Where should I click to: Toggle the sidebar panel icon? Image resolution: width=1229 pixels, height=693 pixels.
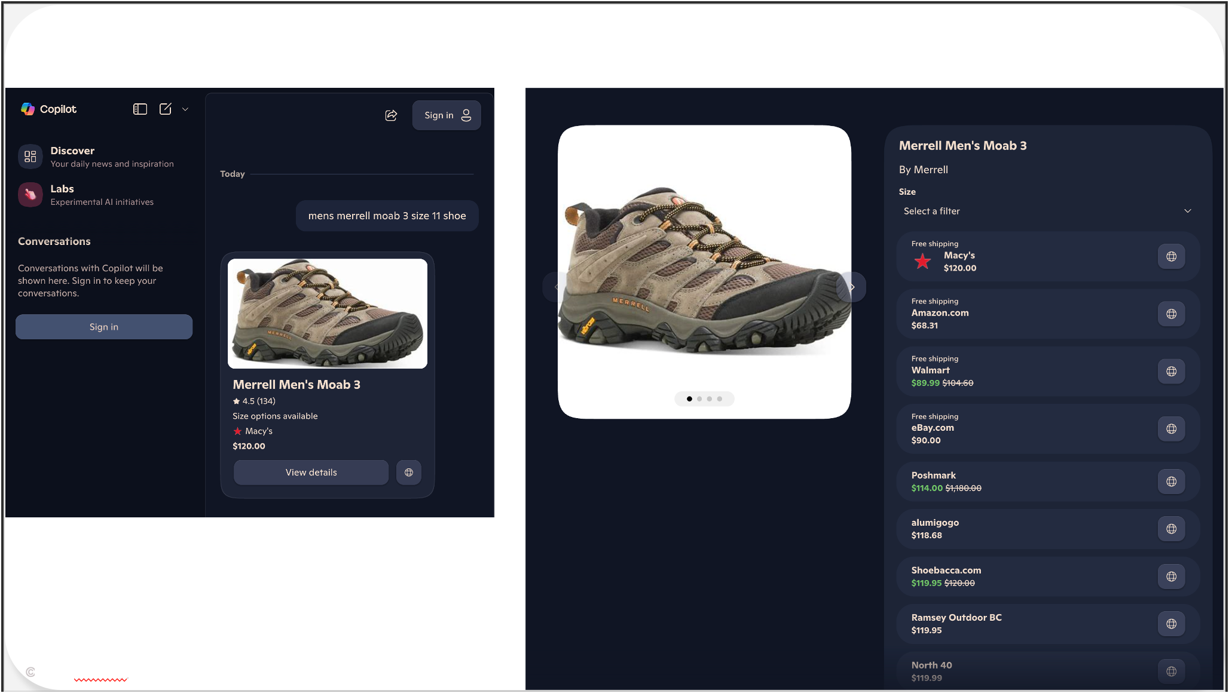click(140, 109)
